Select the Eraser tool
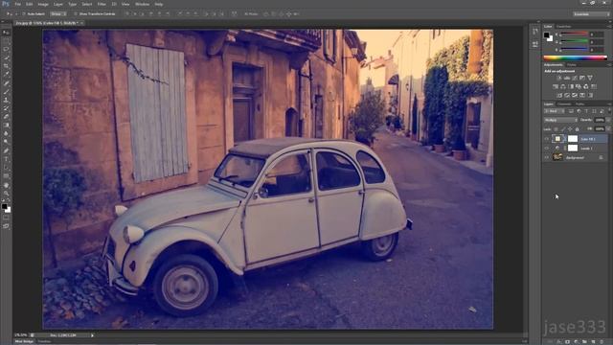This screenshot has height=345, width=613. click(x=6, y=117)
